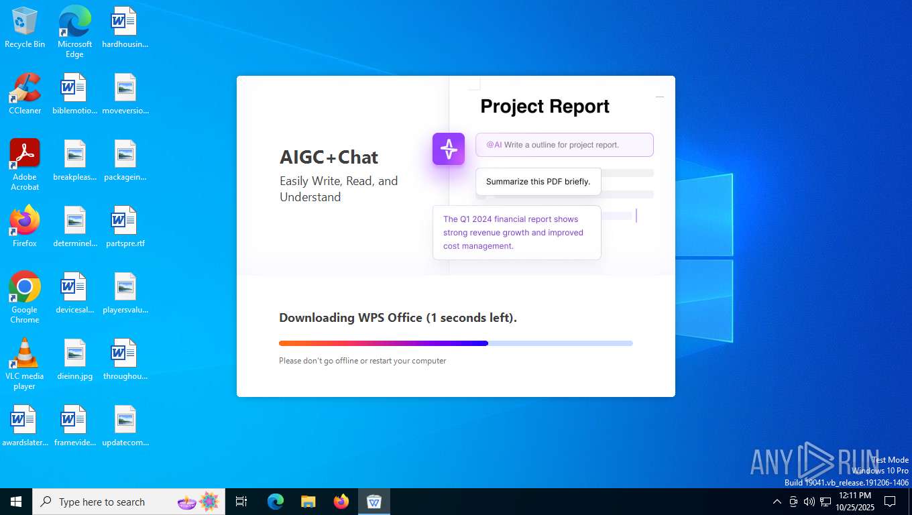Screen dimensions: 912x515
Task: Select the devicesal Word document
Action: point(74,294)
